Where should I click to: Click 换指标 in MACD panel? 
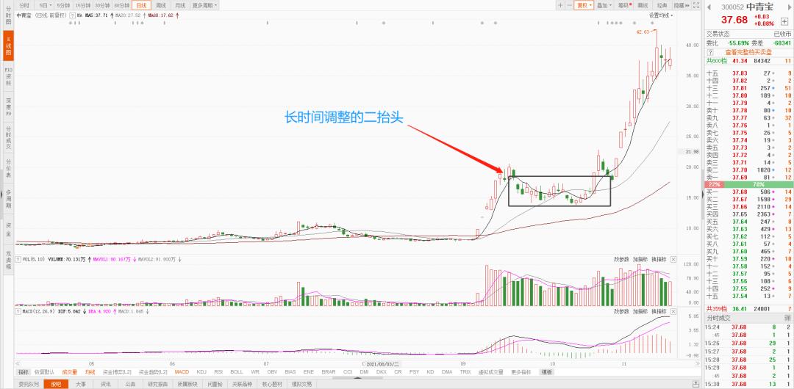click(x=658, y=311)
